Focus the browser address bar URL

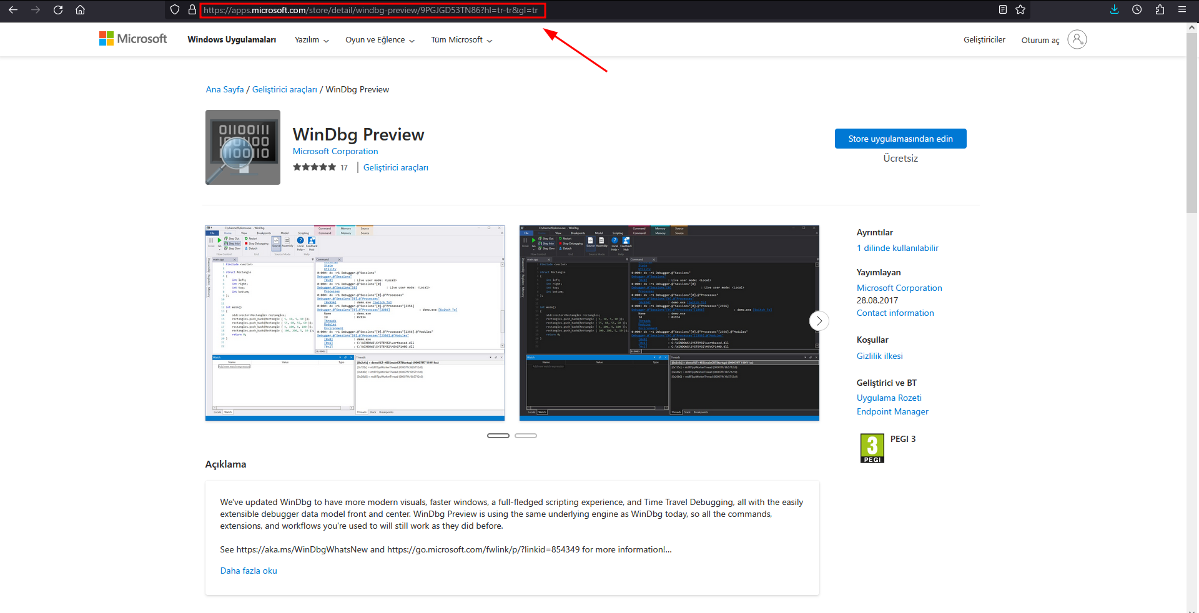[x=372, y=10]
